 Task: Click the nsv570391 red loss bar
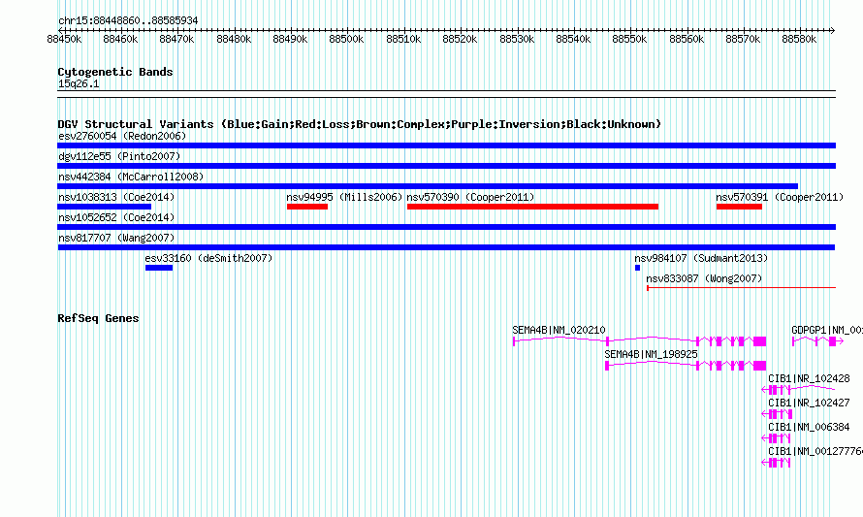coord(739,207)
